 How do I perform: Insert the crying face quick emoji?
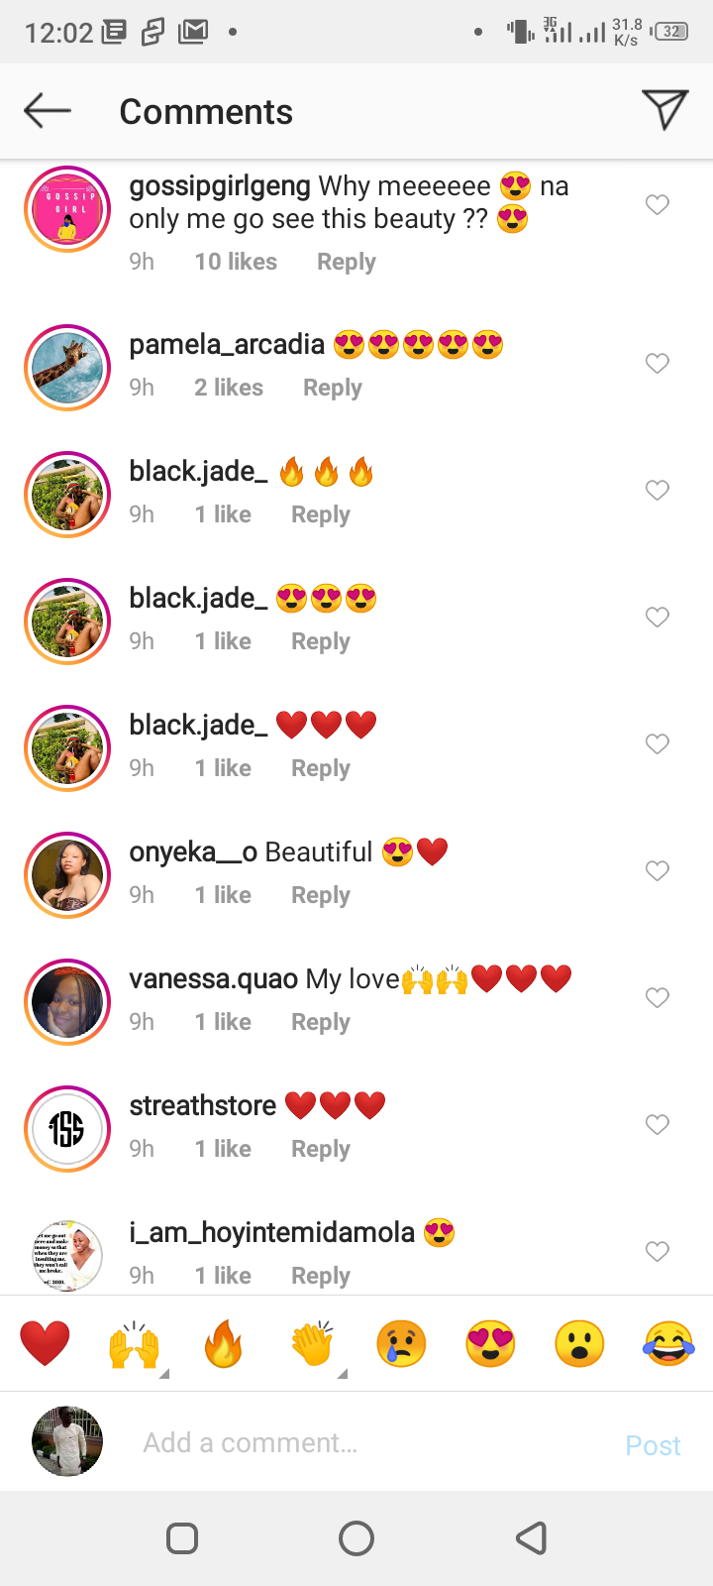click(401, 1344)
